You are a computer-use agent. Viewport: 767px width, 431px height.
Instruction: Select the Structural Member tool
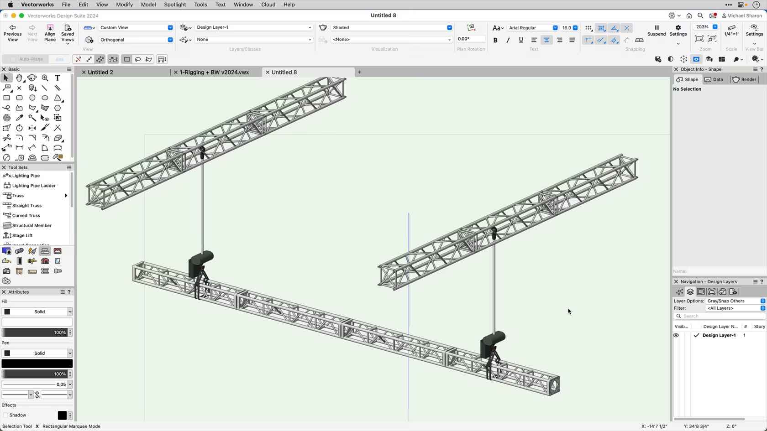pos(30,225)
